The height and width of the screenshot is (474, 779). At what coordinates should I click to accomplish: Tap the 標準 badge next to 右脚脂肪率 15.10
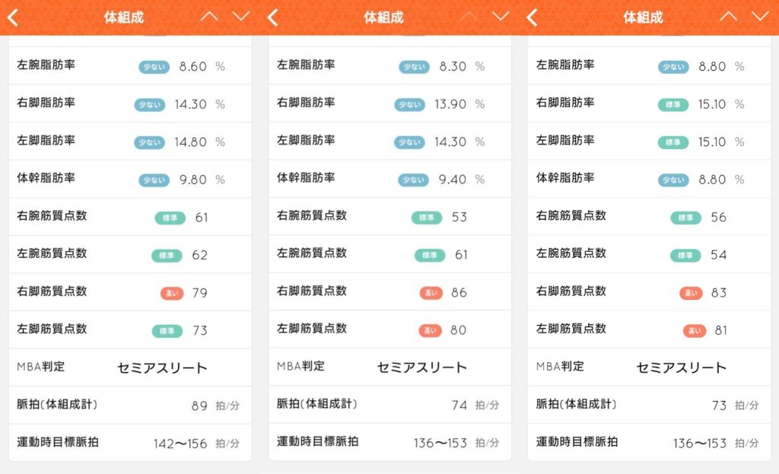(x=673, y=105)
